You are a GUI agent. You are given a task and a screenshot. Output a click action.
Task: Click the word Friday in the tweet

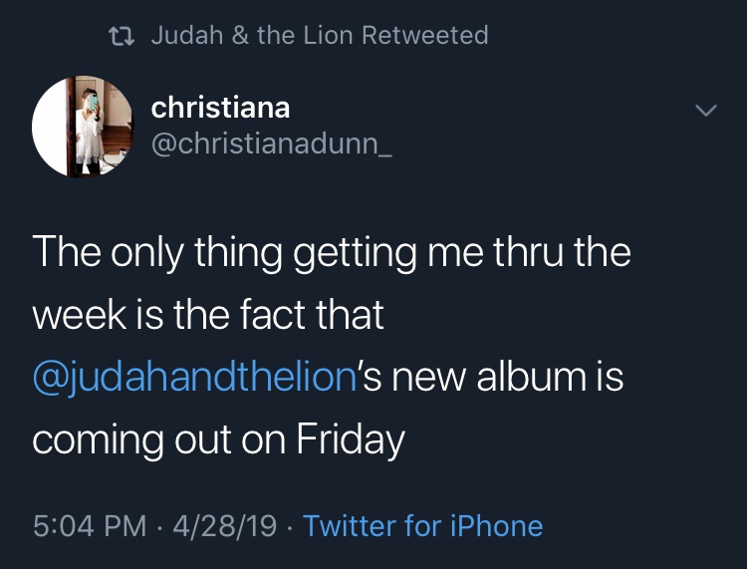(x=351, y=440)
